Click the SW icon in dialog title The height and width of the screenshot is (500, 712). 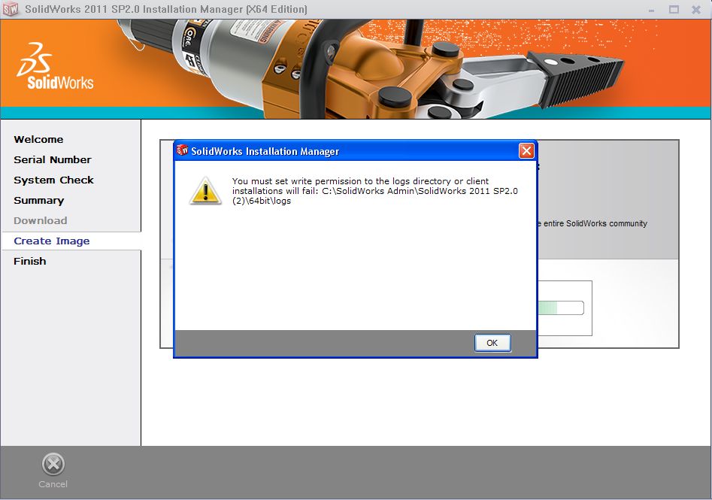pyautogui.click(x=182, y=150)
